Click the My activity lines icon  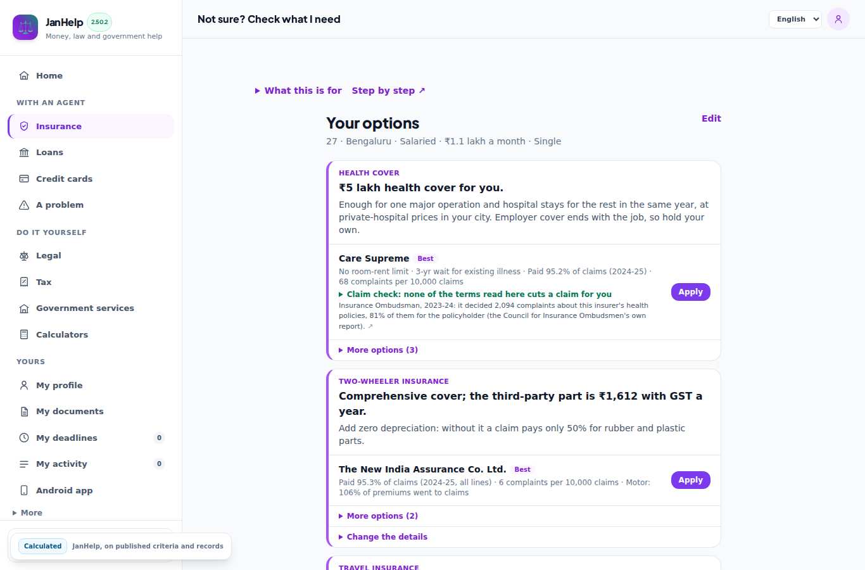click(x=24, y=464)
